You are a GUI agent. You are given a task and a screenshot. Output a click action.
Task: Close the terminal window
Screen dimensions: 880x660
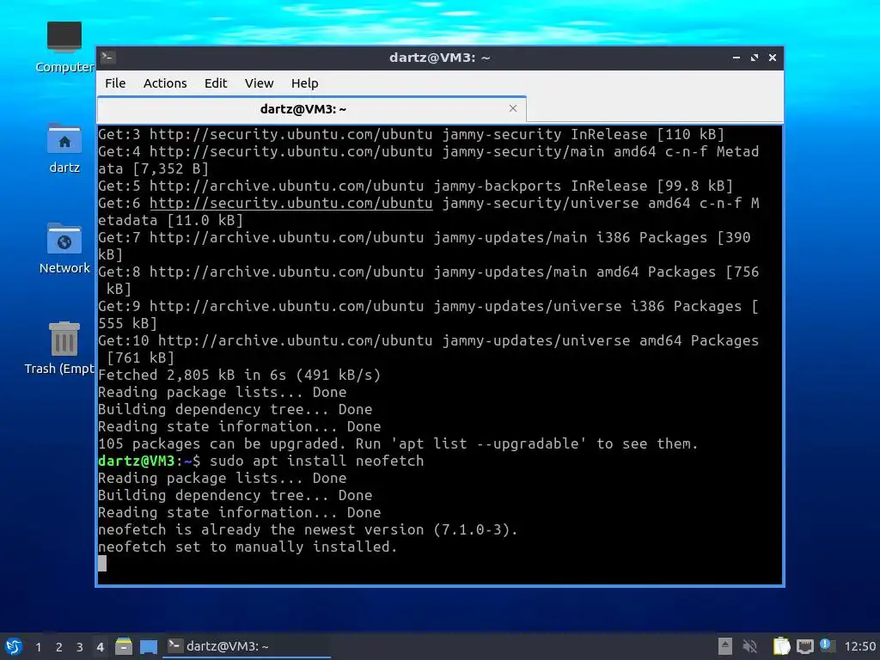(x=773, y=58)
